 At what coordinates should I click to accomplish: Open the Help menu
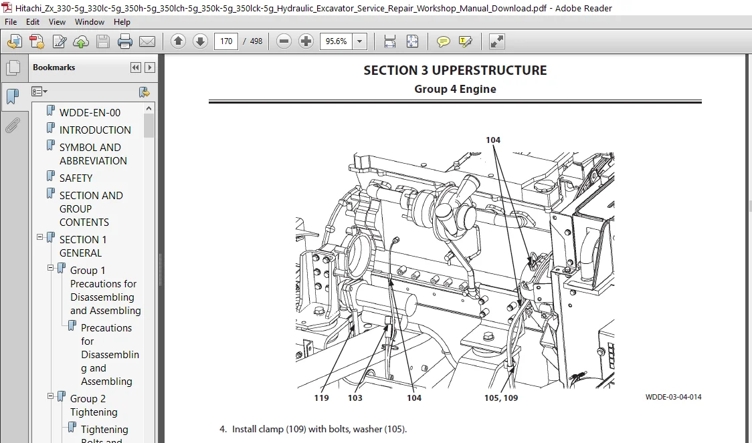[122, 22]
